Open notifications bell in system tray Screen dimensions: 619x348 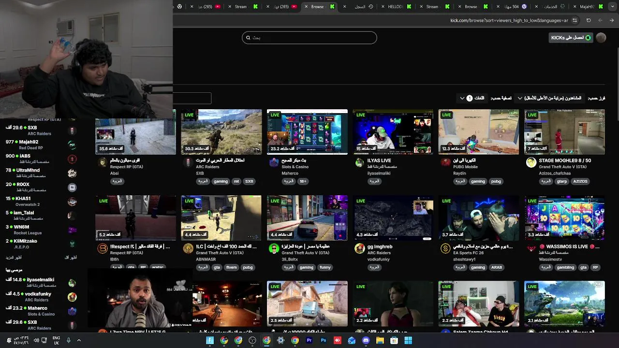coord(9,340)
